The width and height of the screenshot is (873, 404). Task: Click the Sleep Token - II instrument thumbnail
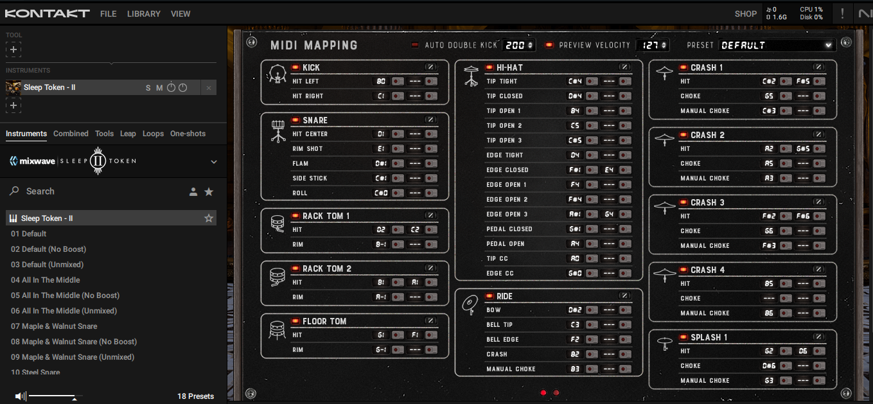click(13, 87)
